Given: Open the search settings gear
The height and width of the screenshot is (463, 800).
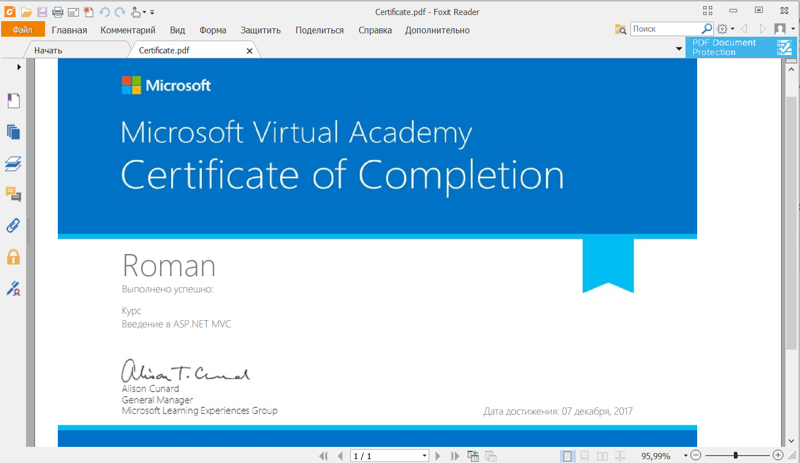Looking at the screenshot, I should click(722, 29).
